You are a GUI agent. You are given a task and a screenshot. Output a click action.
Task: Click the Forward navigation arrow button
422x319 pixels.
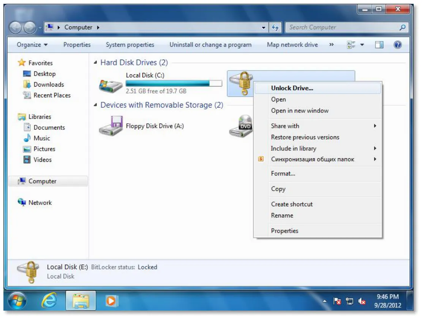(x=30, y=27)
